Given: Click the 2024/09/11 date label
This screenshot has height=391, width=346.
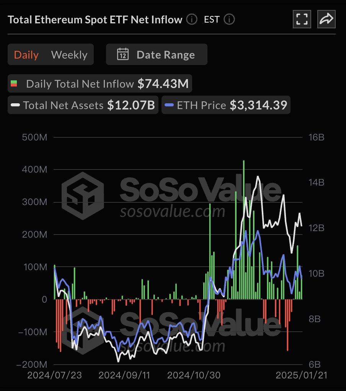Looking at the screenshot, I should 124,375.
